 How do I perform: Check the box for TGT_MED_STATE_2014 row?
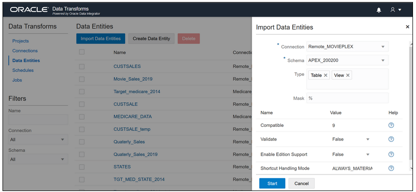tap(82, 179)
